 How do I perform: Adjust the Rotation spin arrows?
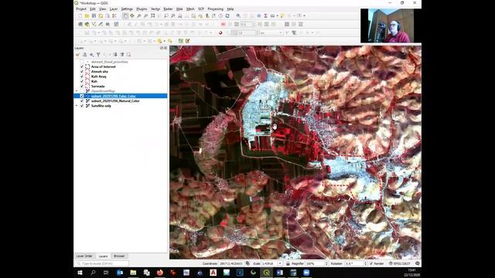365,263
